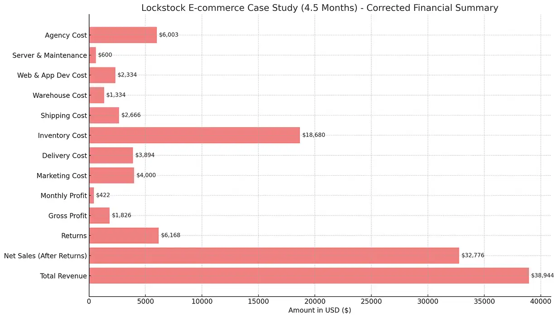Click the $6,003 value label
Image resolution: width=558 pixels, height=318 pixels.
[x=168, y=35]
